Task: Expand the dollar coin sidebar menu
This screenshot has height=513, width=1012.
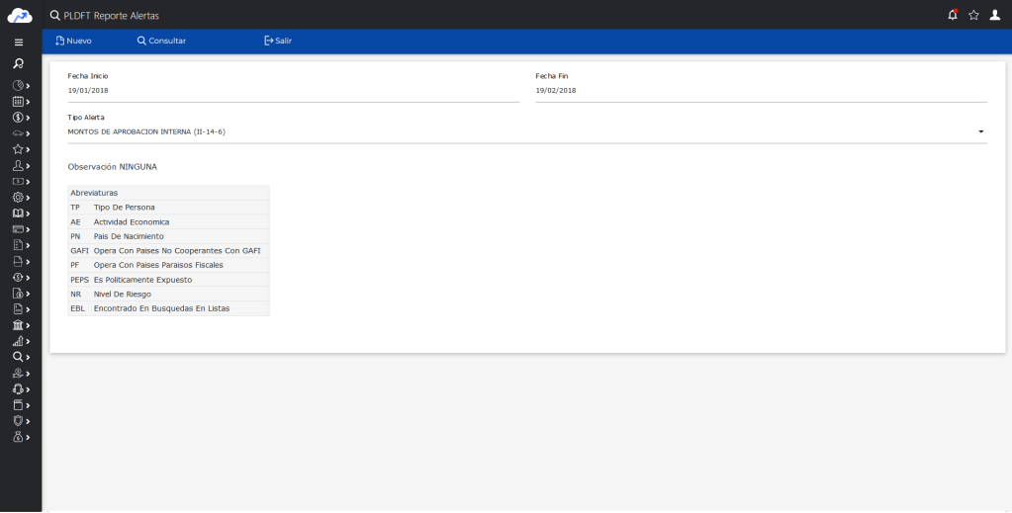Action: pos(18,117)
